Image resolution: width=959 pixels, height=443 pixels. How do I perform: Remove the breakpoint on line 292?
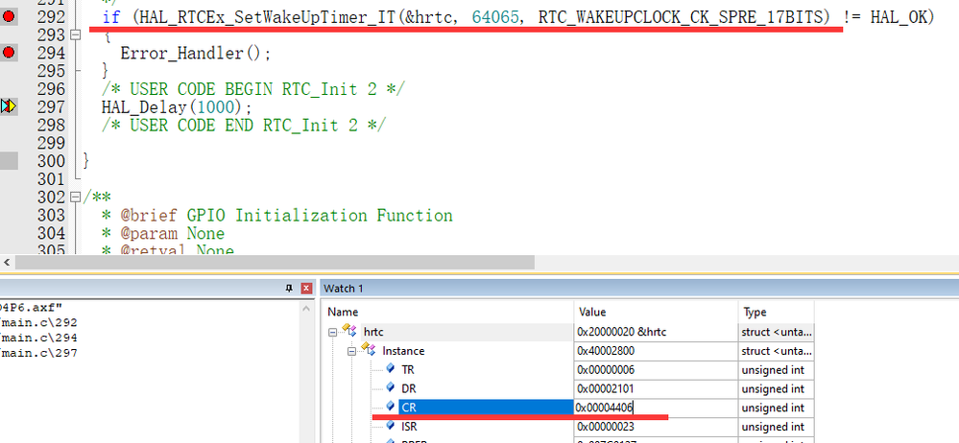pyautogui.click(x=9, y=17)
